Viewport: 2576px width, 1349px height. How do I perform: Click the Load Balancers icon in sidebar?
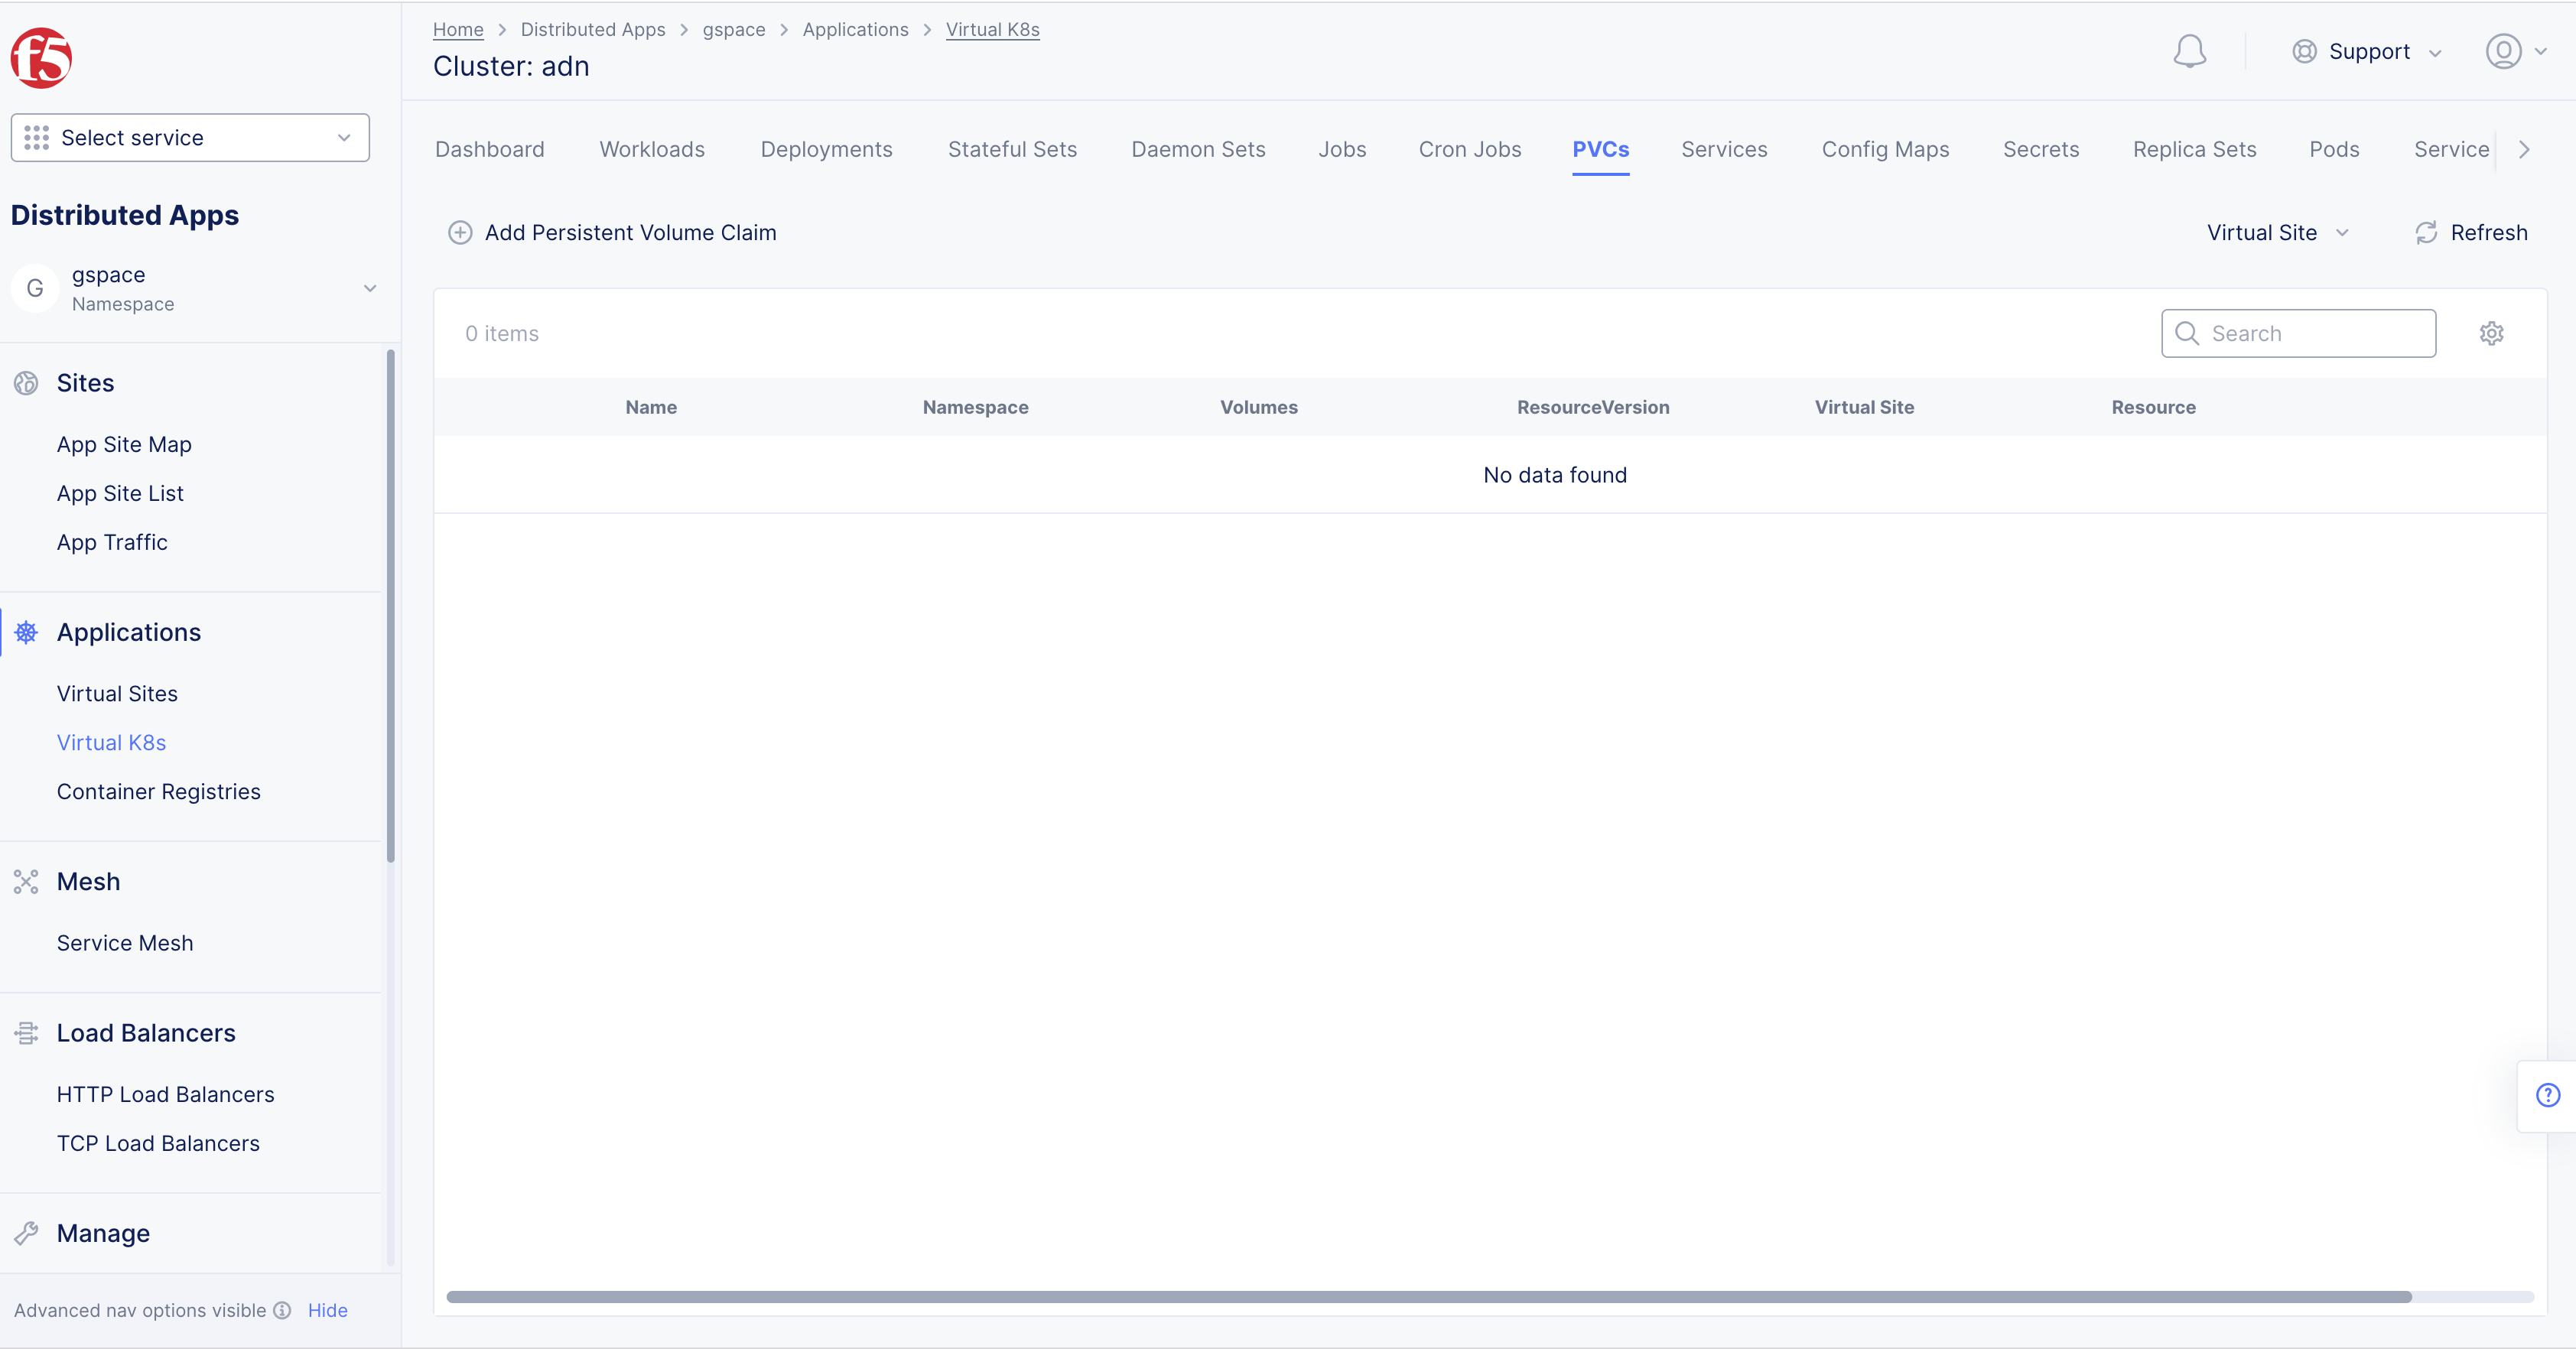(26, 1033)
